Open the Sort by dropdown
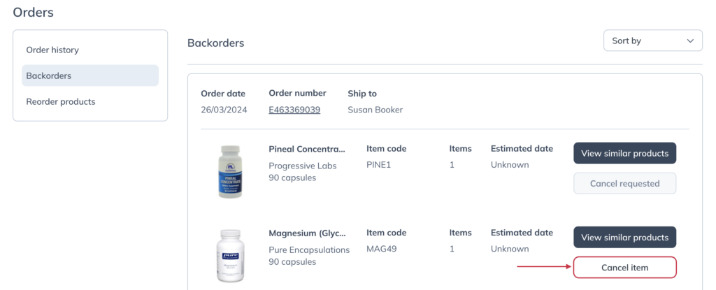 [x=653, y=41]
